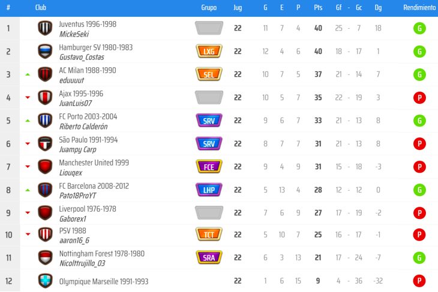Click the Olympique Marseille club crest
438x292 pixels.
[45, 281]
